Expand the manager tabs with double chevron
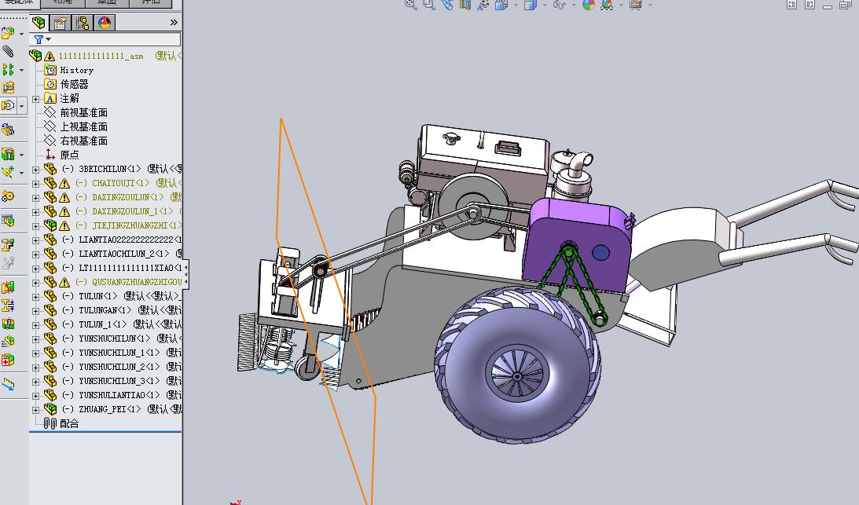The width and height of the screenshot is (859, 505). tap(174, 23)
